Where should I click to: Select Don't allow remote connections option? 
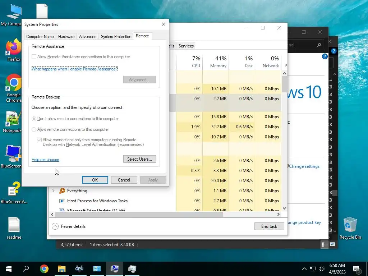click(x=34, y=119)
